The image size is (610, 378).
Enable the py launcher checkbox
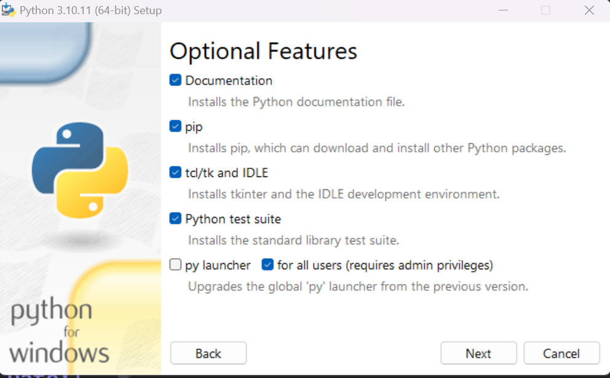pyautogui.click(x=176, y=266)
